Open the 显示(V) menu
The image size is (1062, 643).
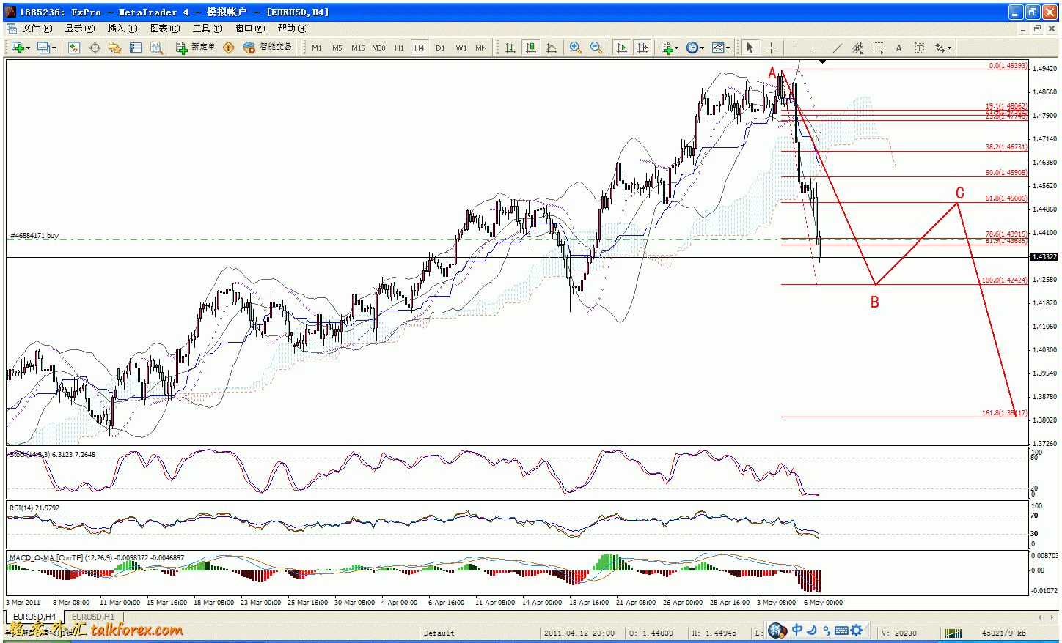80,29
